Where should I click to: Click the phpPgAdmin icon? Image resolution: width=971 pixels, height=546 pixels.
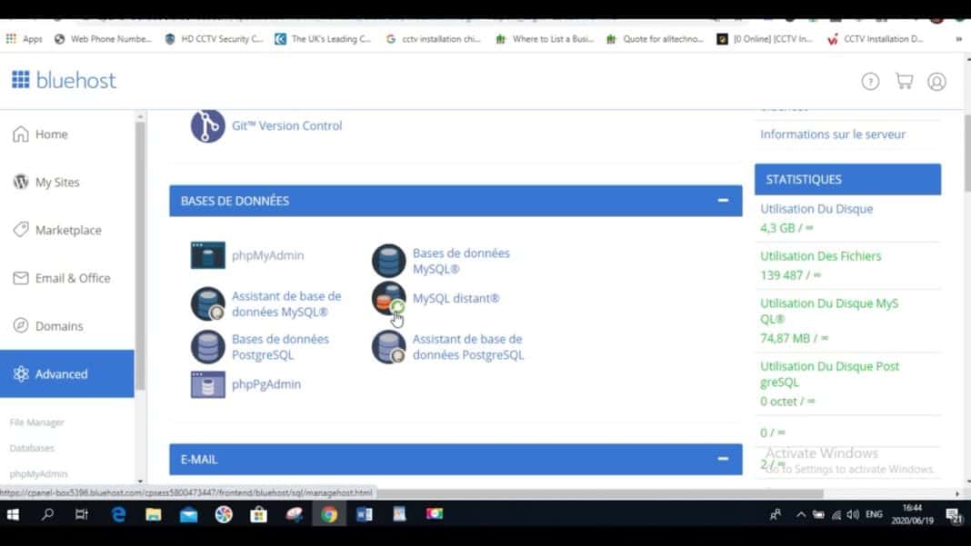coord(207,383)
